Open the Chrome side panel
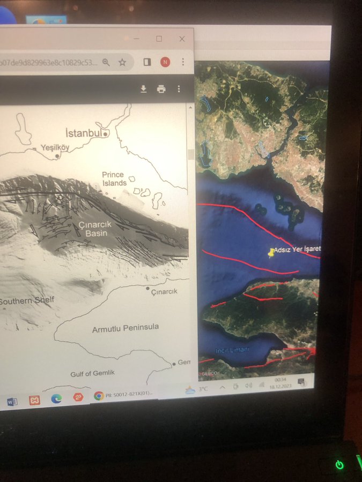This screenshot has width=362, height=482. tap(147, 62)
